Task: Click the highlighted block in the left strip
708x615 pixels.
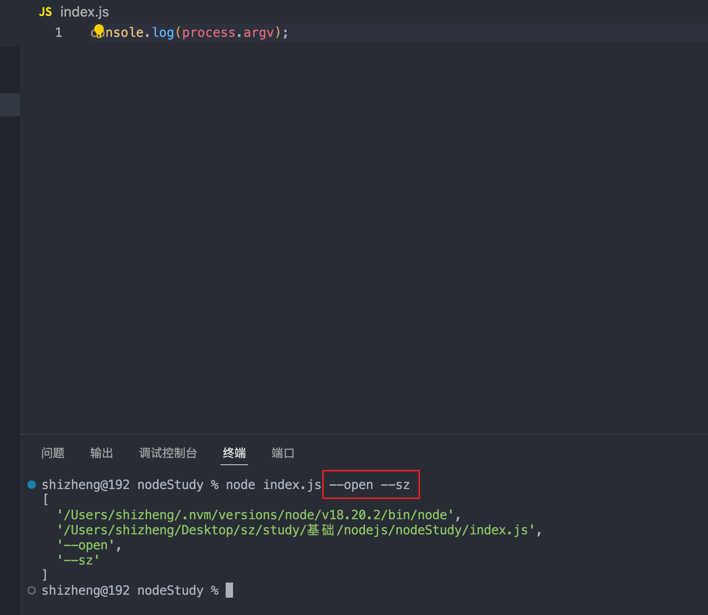Action: click(10, 105)
